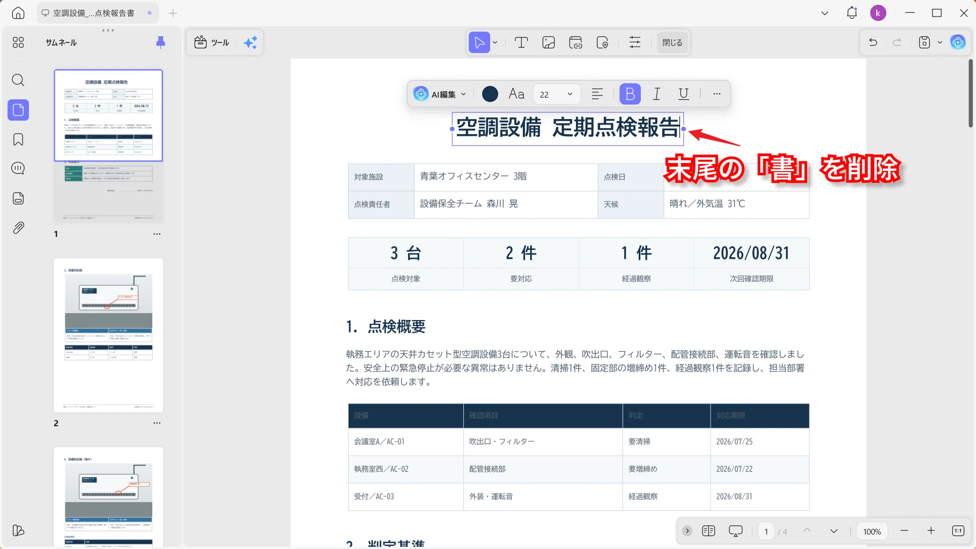Open bookmarks panel in sidebar
Screen dimensions: 976x549
point(18,140)
